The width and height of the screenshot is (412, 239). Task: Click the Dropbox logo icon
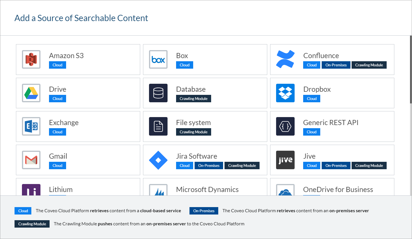click(x=285, y=93)
